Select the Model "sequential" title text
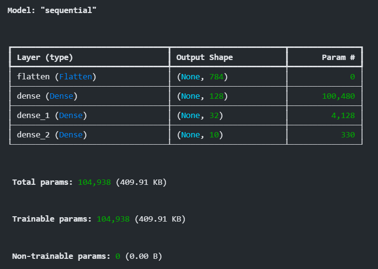 point(52,10)
